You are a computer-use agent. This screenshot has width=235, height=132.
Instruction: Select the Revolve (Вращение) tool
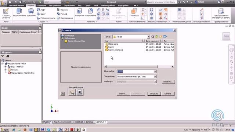[x=31, y=12]
